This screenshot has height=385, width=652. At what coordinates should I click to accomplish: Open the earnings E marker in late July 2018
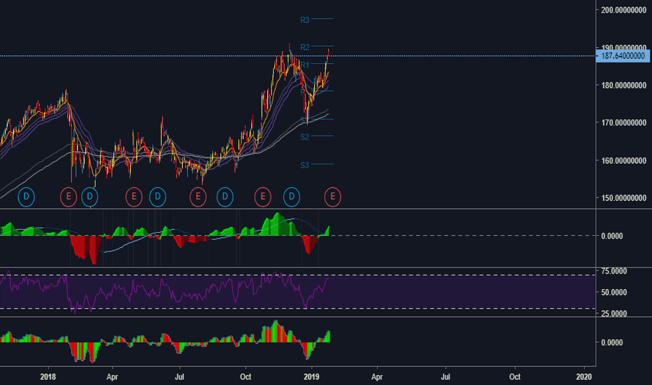[198, 197]
